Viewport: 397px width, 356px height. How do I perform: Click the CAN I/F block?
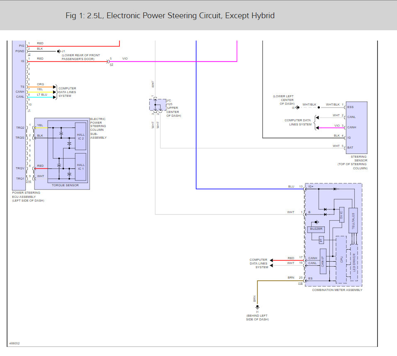[323, 262]
